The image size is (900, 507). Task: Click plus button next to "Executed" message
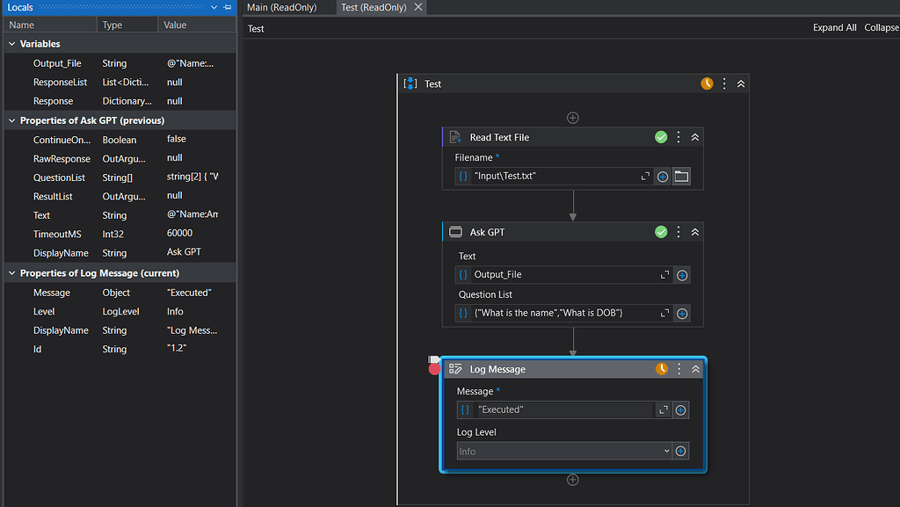(680, 410)
